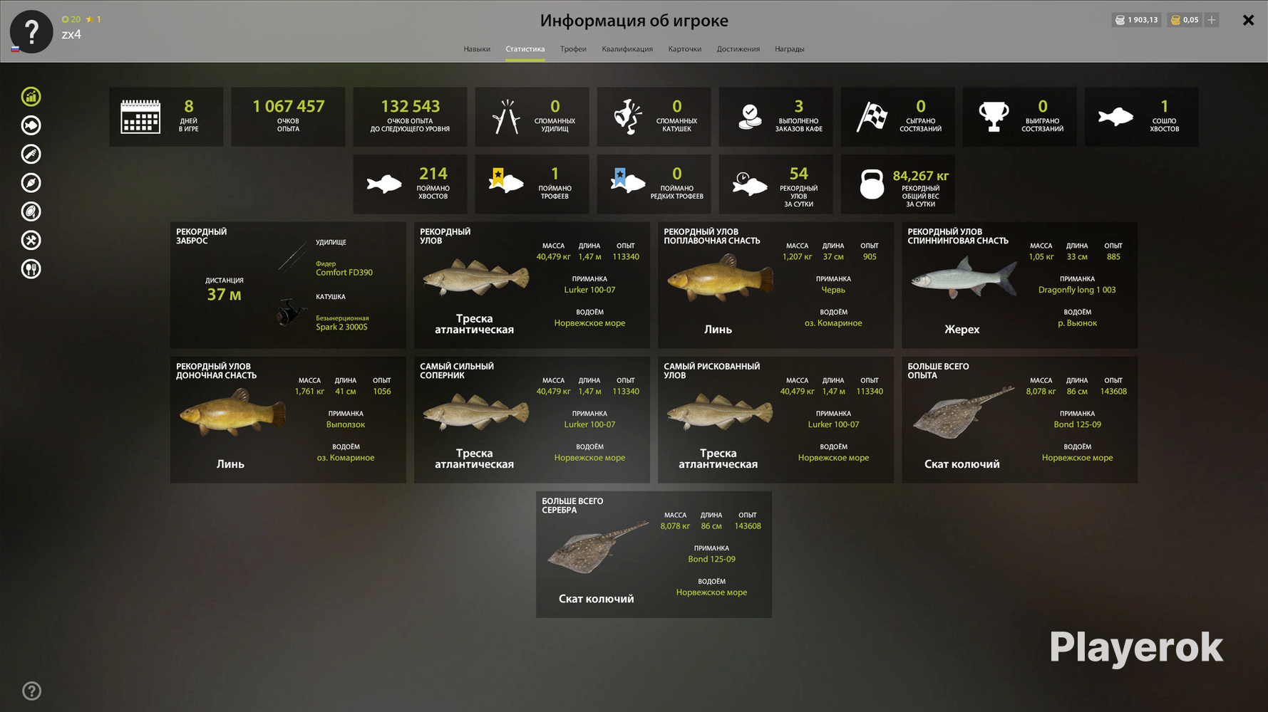Switch to the Награды tab
Image resolution: width=1268 pixels, height=712 pixels.
click(790, 49)
